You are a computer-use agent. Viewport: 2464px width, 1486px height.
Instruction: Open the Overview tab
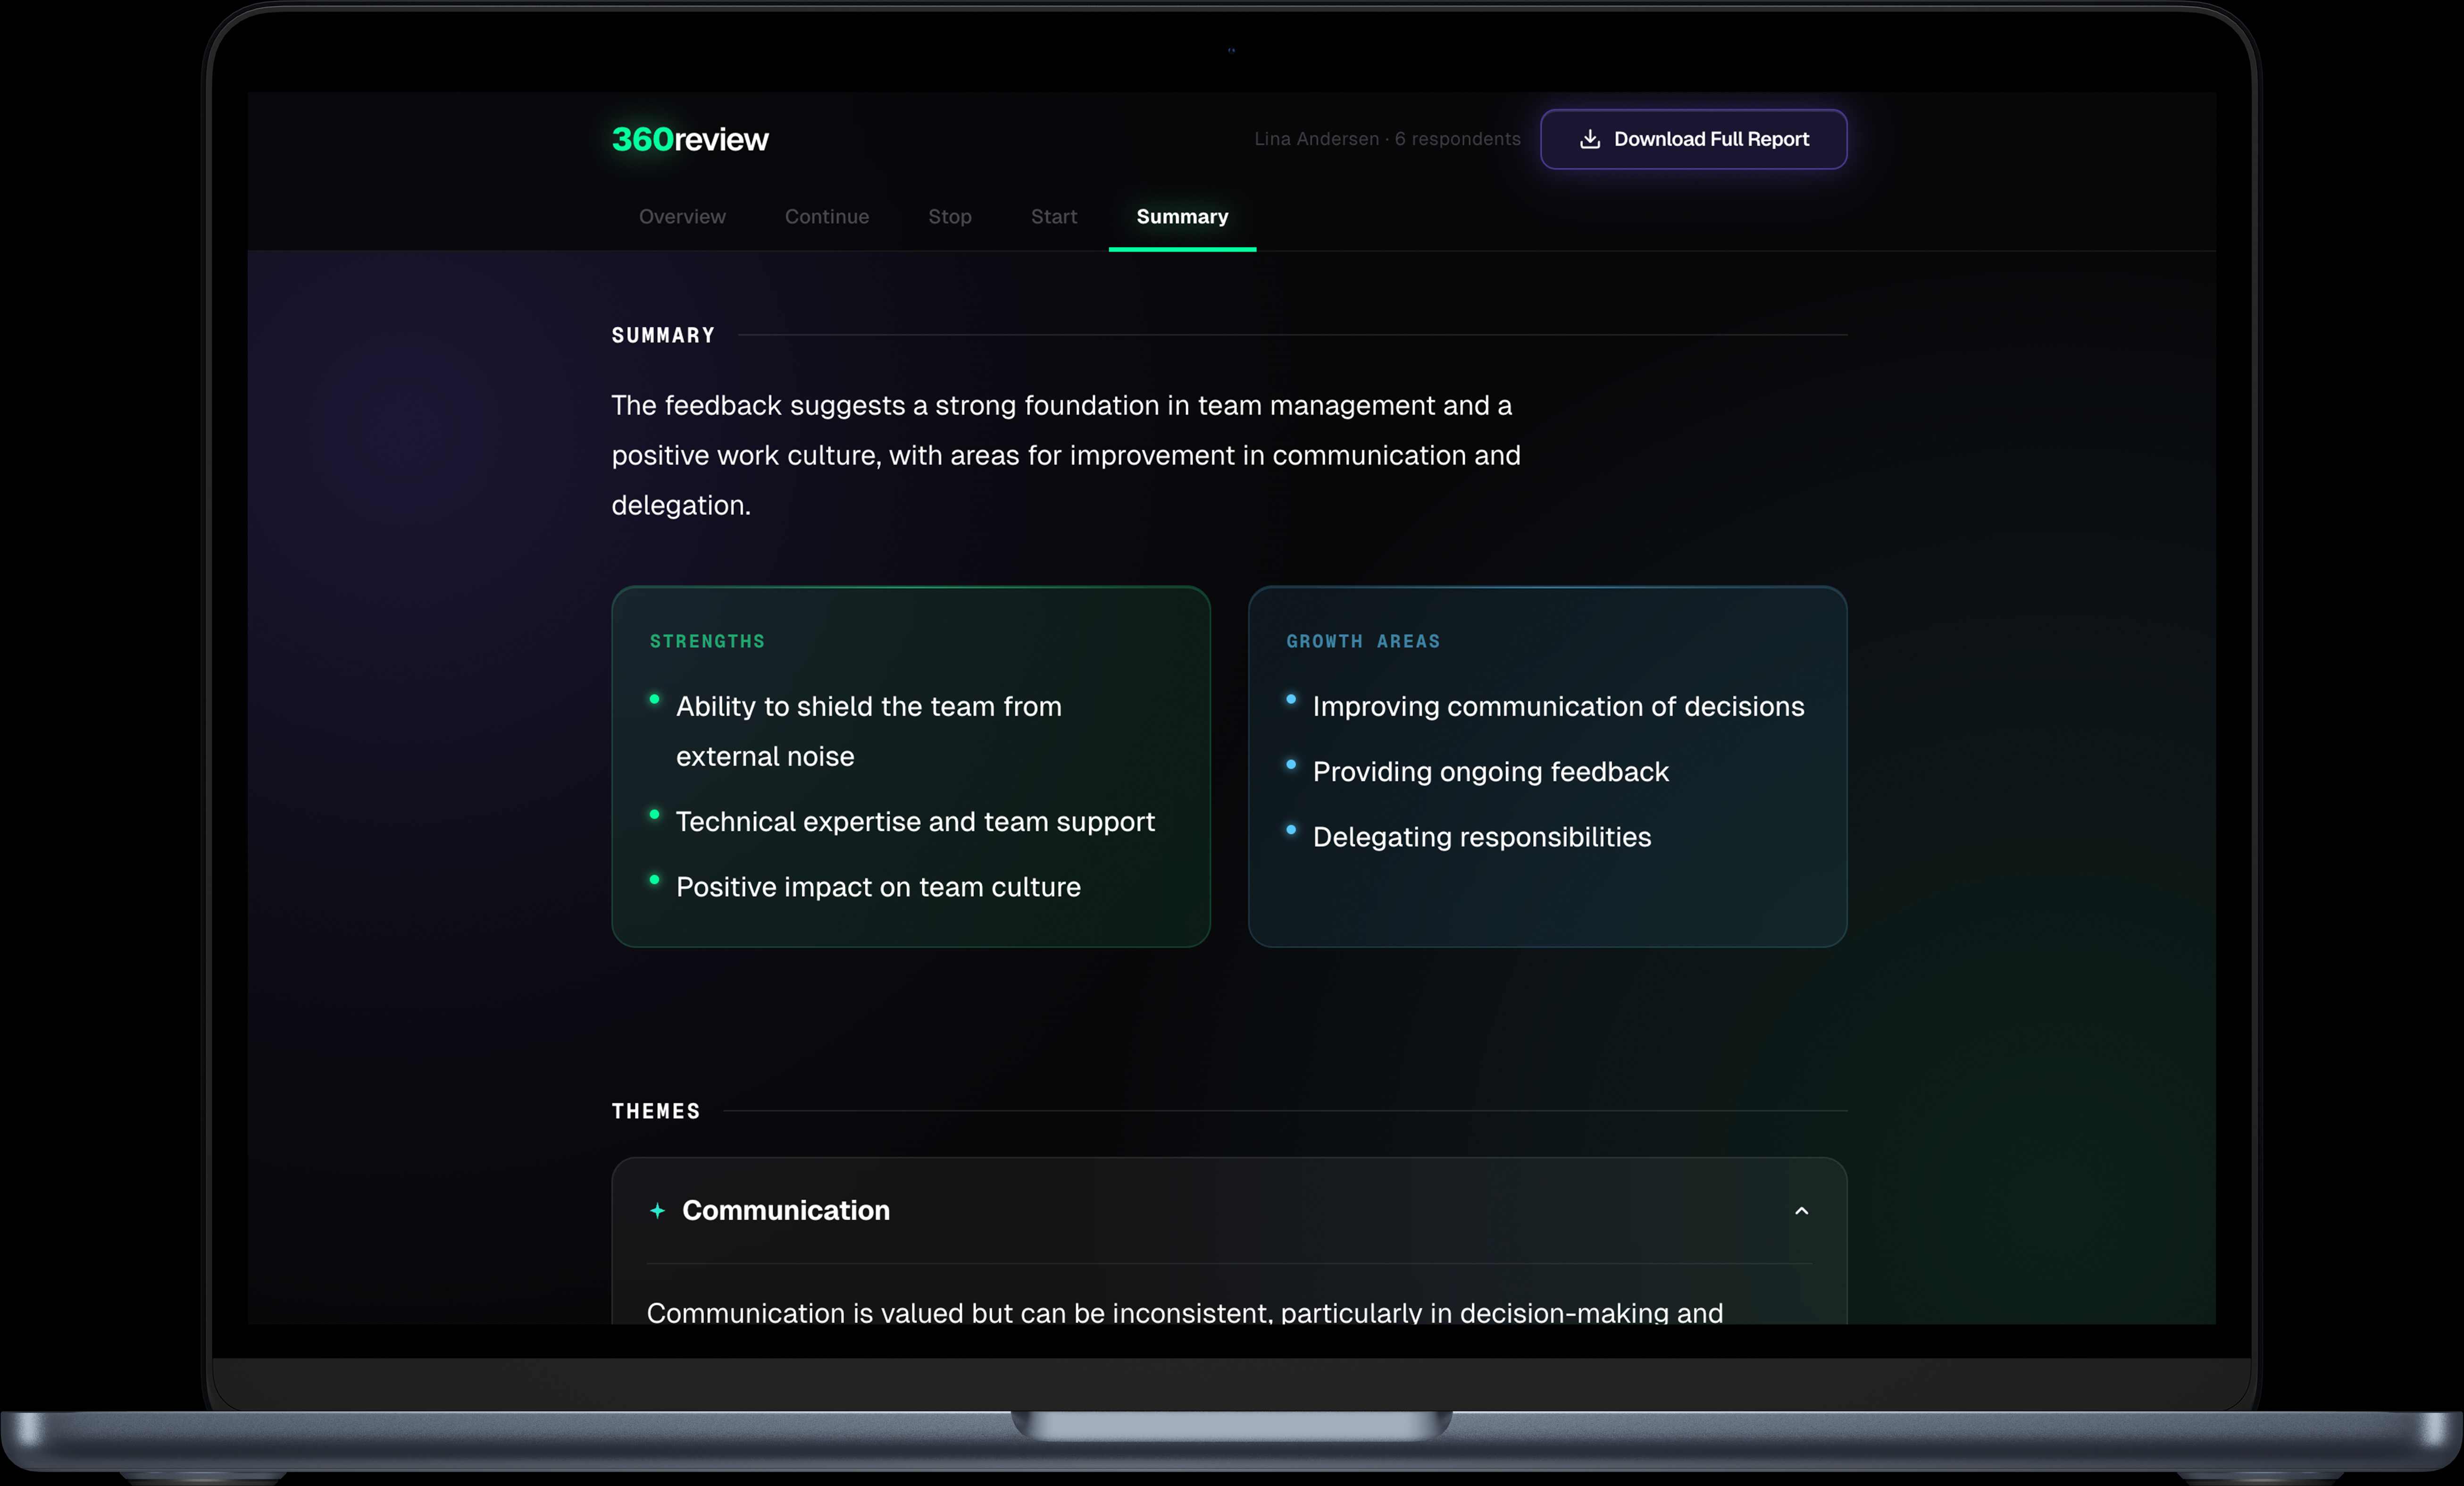tap(682, 217)
